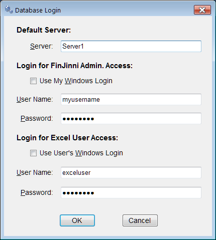The height and width of the screenshot is (240, 216).
Task: Click the Login for FinJinni Admin. Access: heading
Action: point(74,66)
